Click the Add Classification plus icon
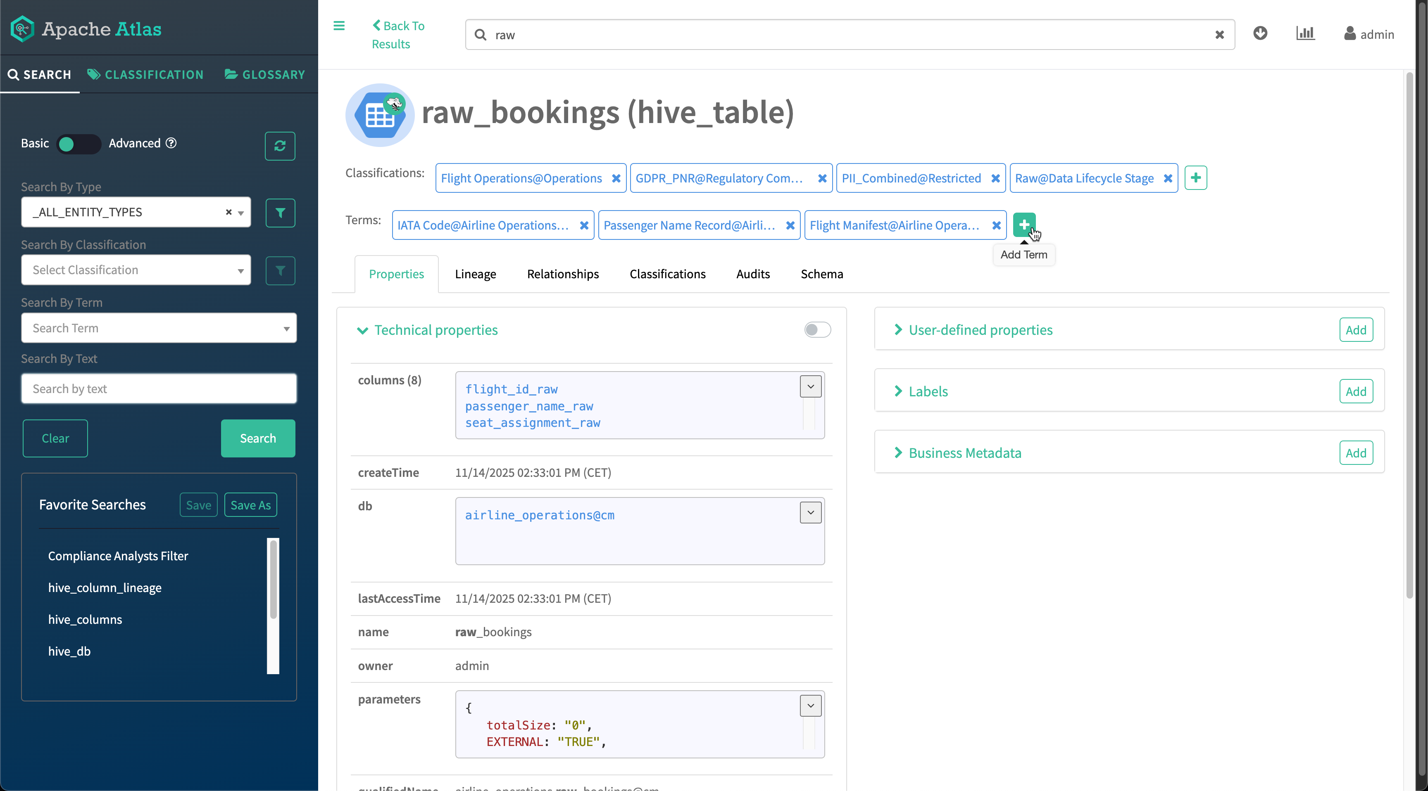 1195,178
